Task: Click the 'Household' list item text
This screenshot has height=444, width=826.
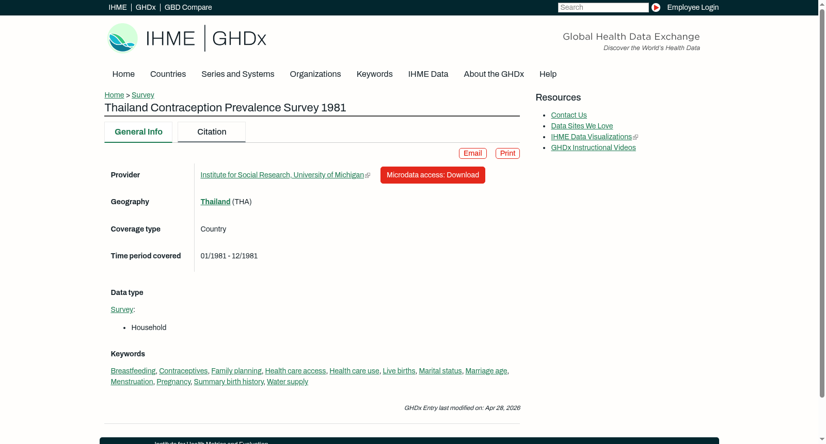Action: tap(149, 327)
